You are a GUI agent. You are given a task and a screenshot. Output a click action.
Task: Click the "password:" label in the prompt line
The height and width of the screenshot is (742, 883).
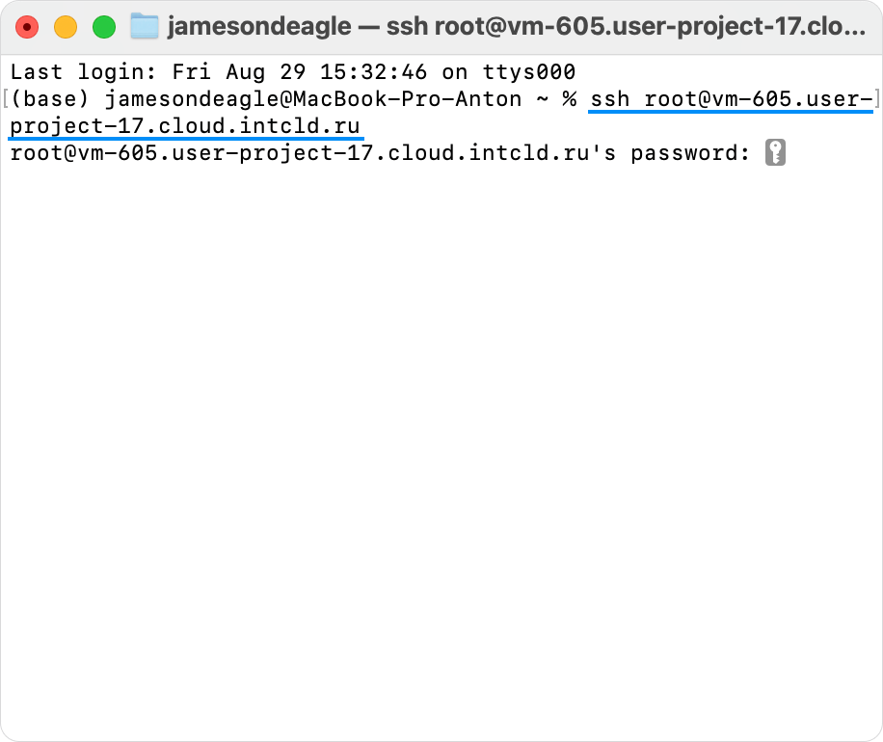(690, 153)
